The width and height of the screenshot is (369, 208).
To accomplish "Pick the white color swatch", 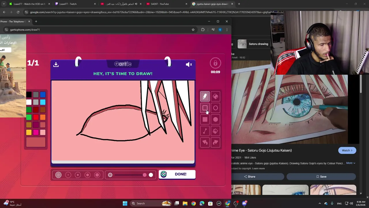I will click(x=29, y=102).
